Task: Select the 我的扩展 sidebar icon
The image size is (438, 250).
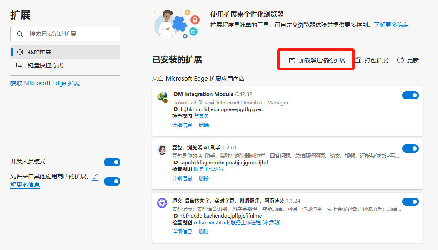Action: [20, 52]
